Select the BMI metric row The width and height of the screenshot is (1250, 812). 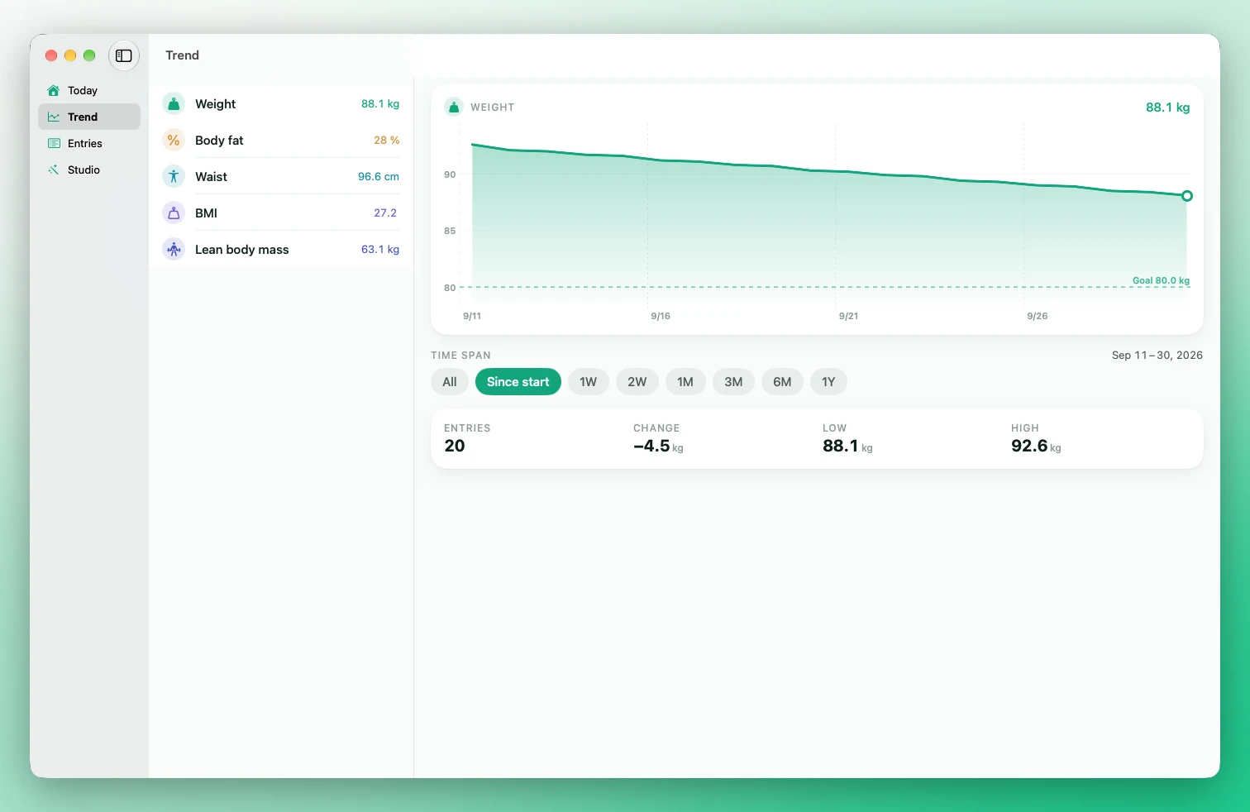pyautogui.click(x=281, y=213)
